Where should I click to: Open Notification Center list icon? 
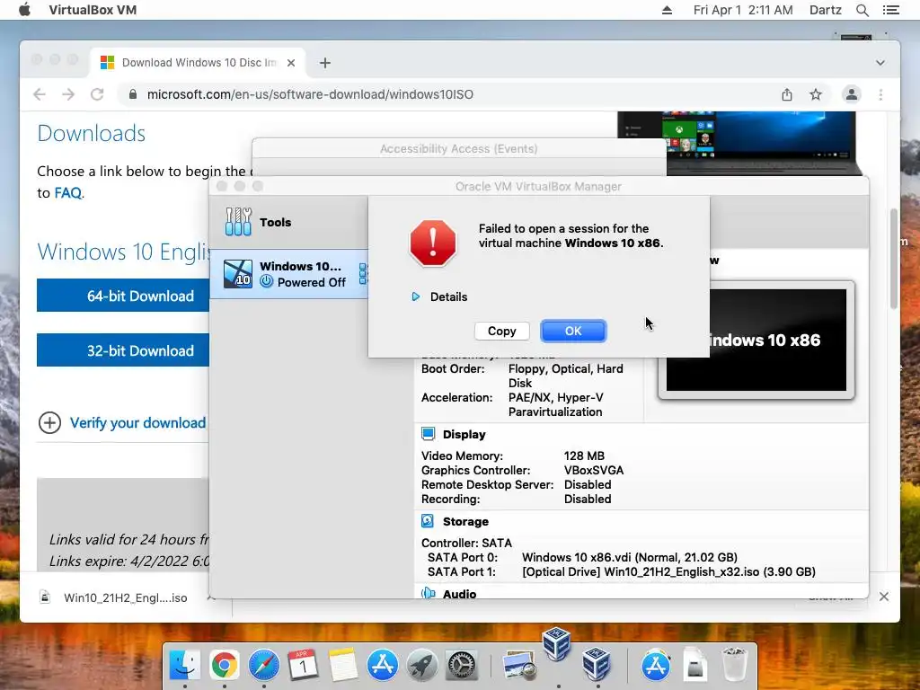pos(891,10)
